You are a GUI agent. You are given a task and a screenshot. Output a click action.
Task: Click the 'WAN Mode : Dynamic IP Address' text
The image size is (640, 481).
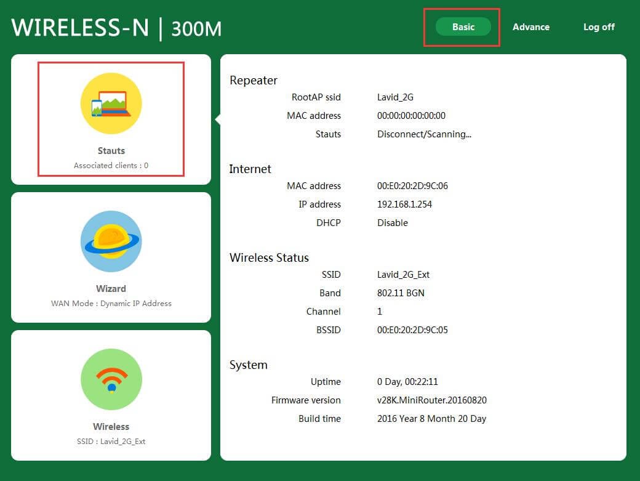[111, 303]
